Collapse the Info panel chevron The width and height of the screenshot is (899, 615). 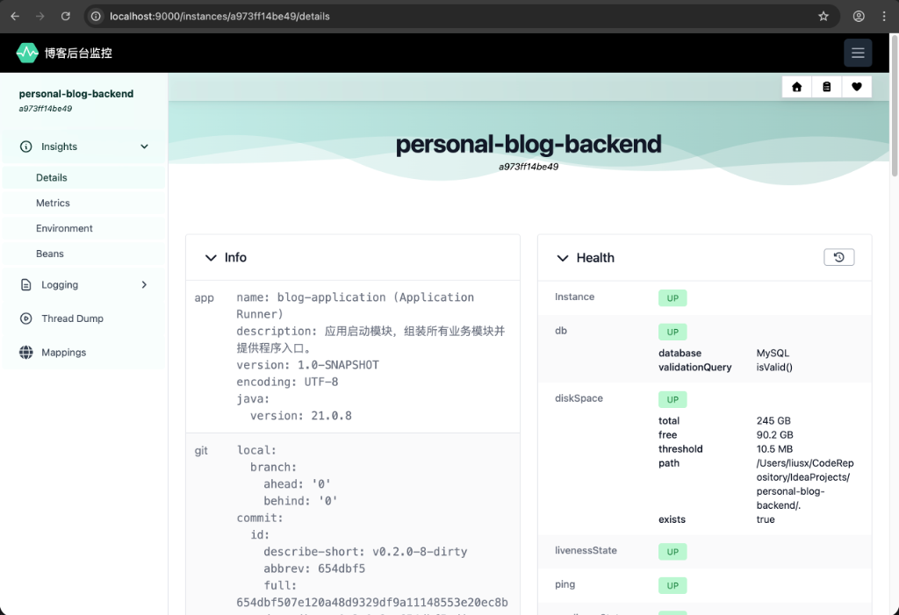211,258
